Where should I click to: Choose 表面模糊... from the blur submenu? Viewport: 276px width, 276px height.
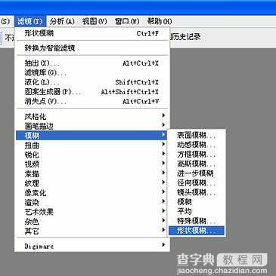coord(197,135)
